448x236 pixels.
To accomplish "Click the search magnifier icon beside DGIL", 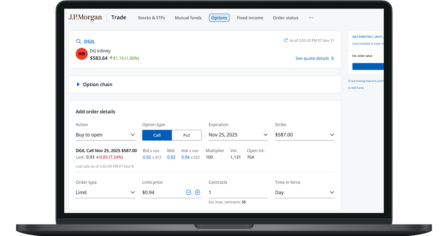I will tap(79, 41).
